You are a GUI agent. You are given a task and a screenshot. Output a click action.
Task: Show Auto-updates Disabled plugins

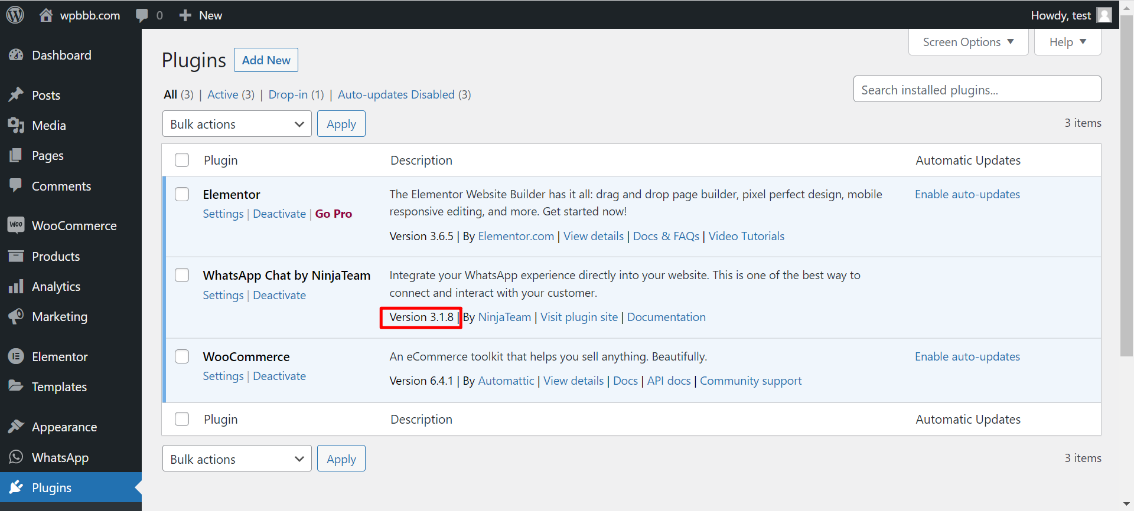(396, 94)
